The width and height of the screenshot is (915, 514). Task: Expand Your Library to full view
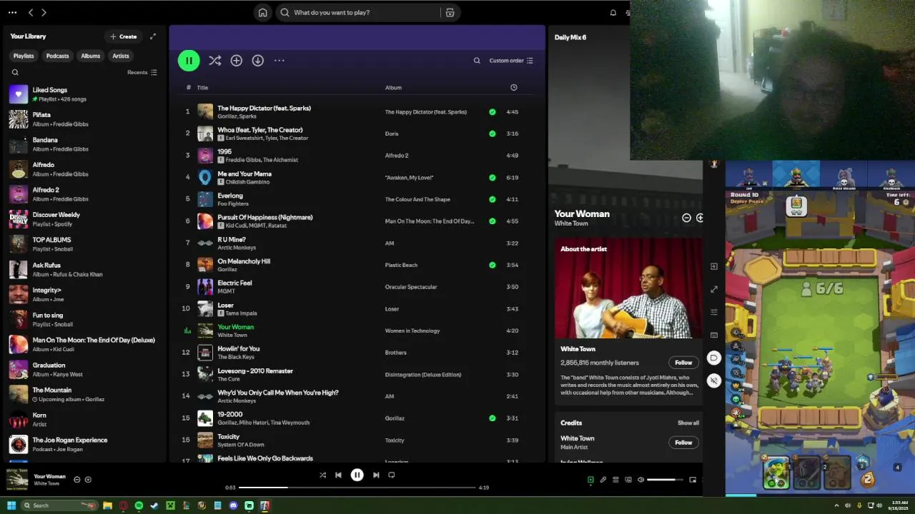pos(152,36)
